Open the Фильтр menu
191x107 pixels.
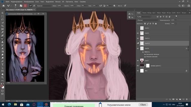tap(58, 2)
